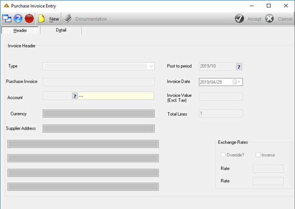Image resolution: width=295 pixels, height=209 pixels.
Task: Click the yellow New document icon
Action: 42,18
